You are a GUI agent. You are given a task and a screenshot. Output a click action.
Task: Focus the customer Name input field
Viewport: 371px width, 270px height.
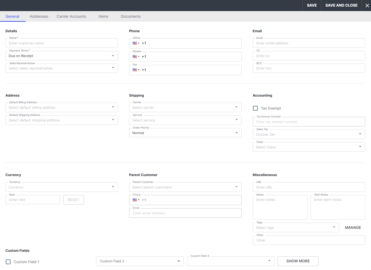[x=62, y=43]
